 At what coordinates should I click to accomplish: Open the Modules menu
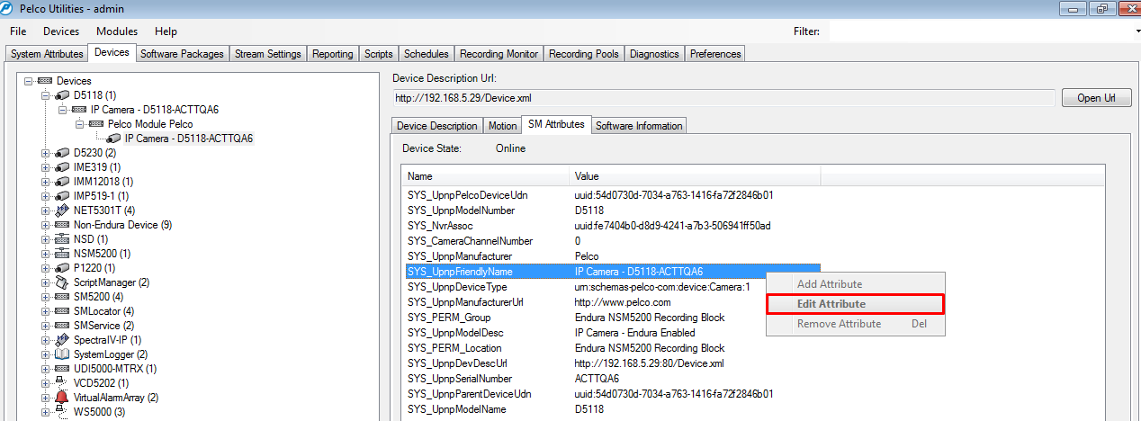click(117, 31)
